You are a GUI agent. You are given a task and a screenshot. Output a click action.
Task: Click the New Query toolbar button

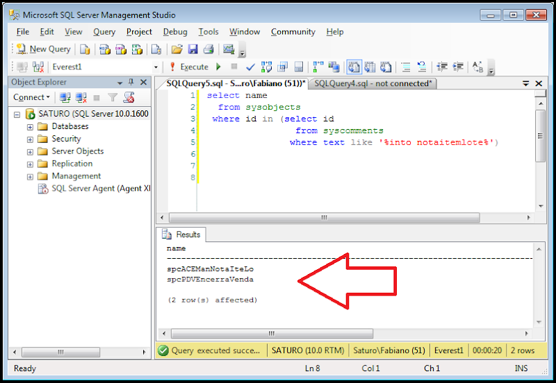43,49
